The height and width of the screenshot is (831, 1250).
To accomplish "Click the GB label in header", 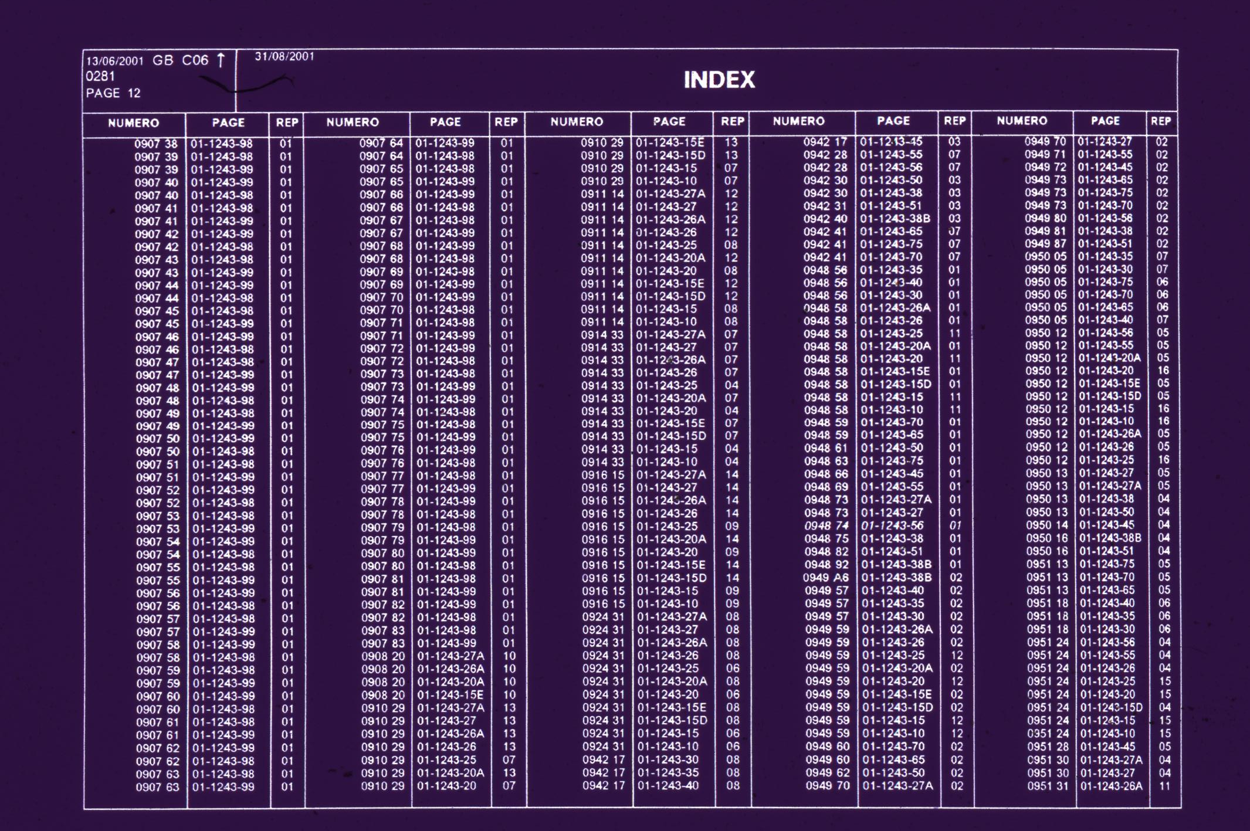I will click(x=163, y=60).
